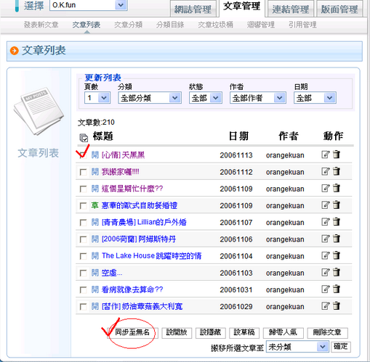Edit 這個星期忙什麼?? using pencil icon

pos(326,188)
